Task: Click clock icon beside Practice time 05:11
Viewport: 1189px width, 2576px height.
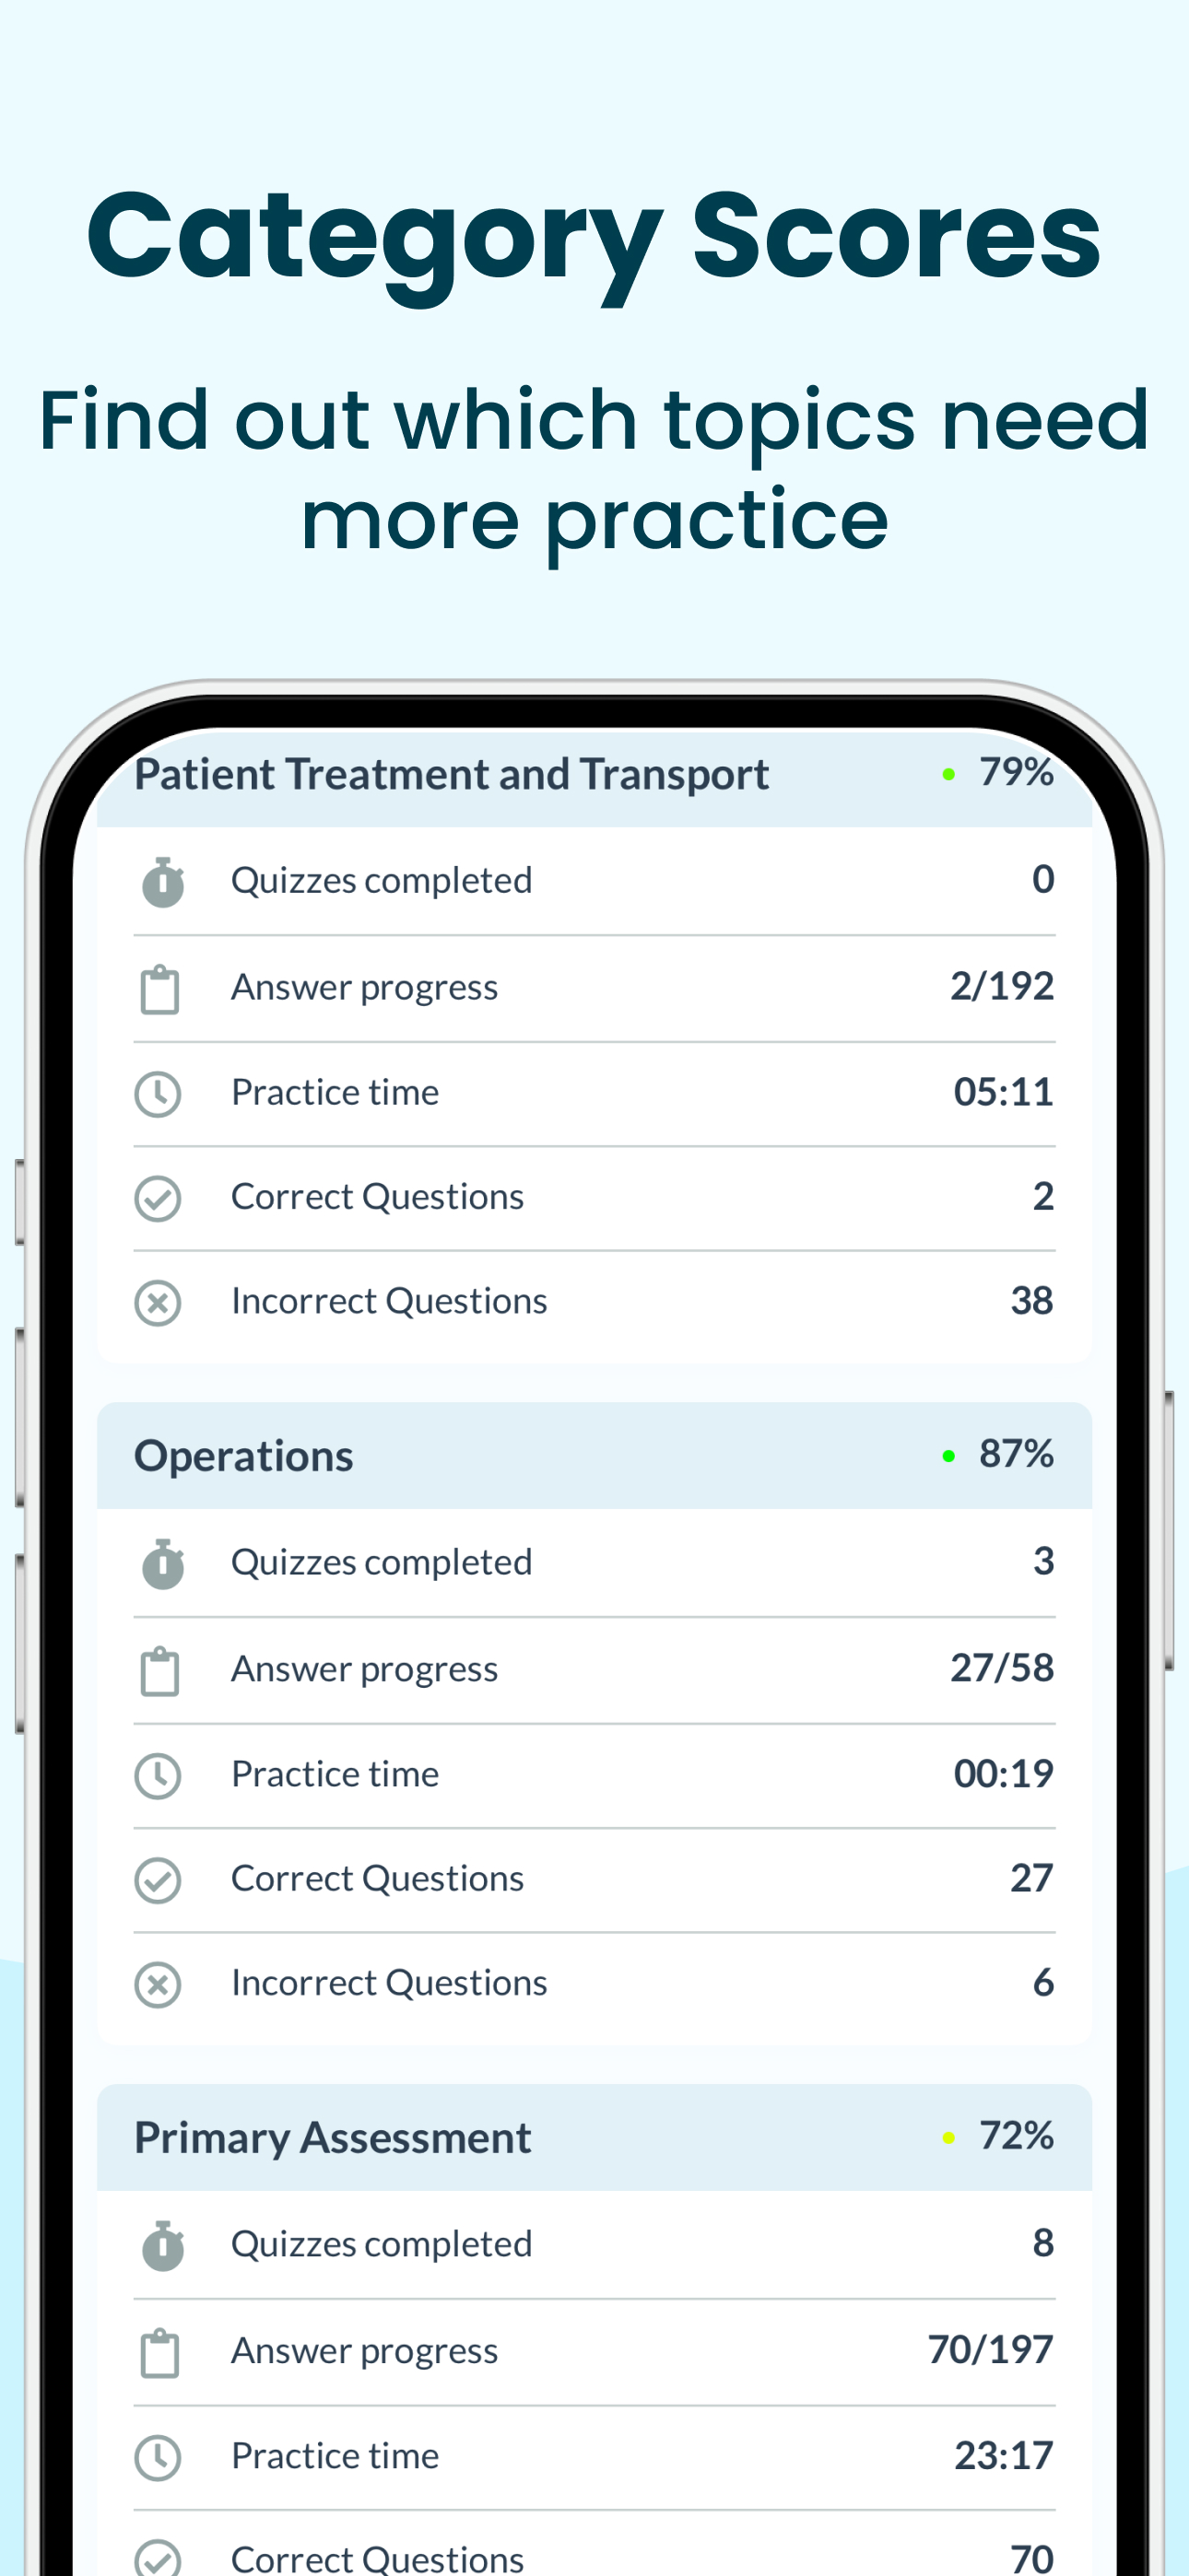Action: coord(159,1094)
